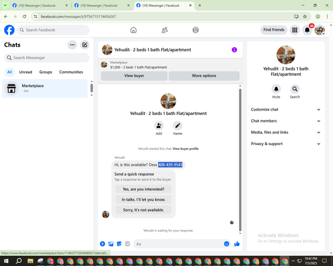Viewport: 333px width, 266px height.
Task: Open more actions plus icon in composer
Action: click(103, 244)
